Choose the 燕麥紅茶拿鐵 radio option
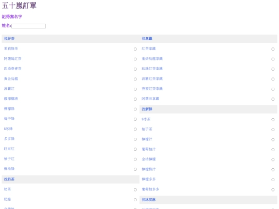Screen dimensions: 279x209 tap(273, 89)
